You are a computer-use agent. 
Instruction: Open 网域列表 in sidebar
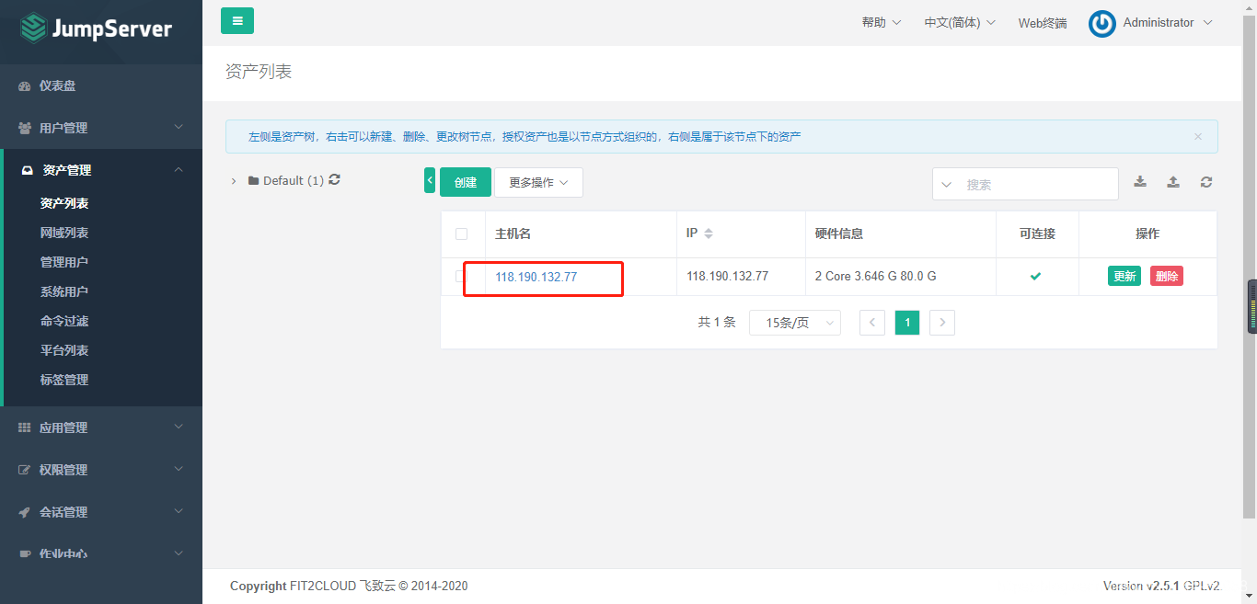[64, 233]
